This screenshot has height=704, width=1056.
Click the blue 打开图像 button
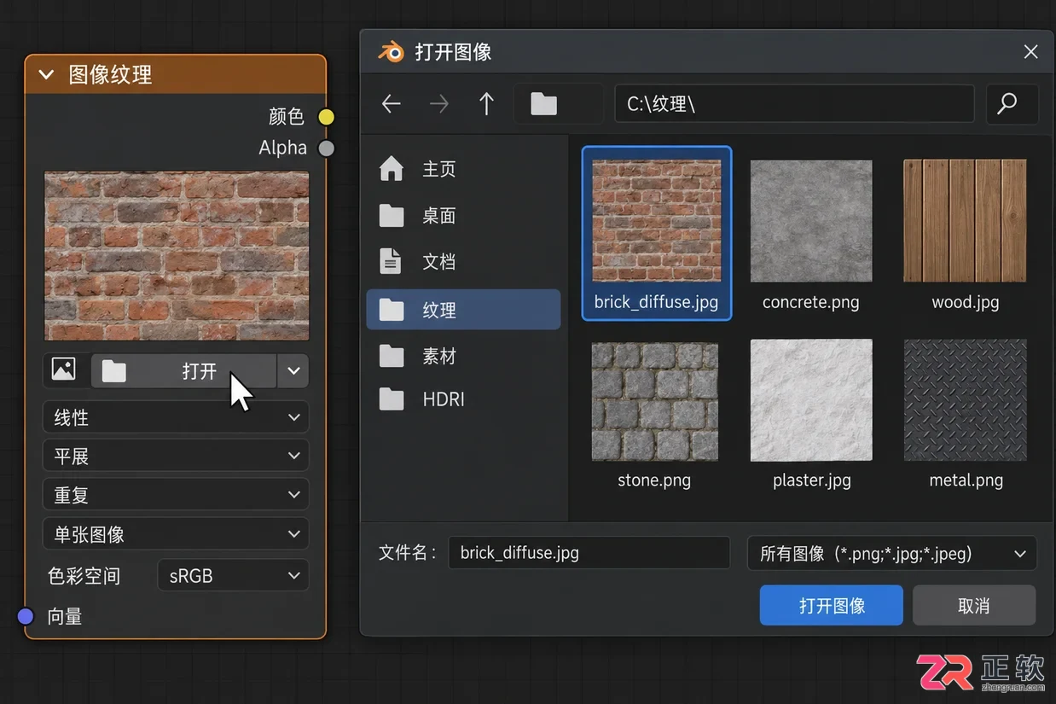coord(831,605)
